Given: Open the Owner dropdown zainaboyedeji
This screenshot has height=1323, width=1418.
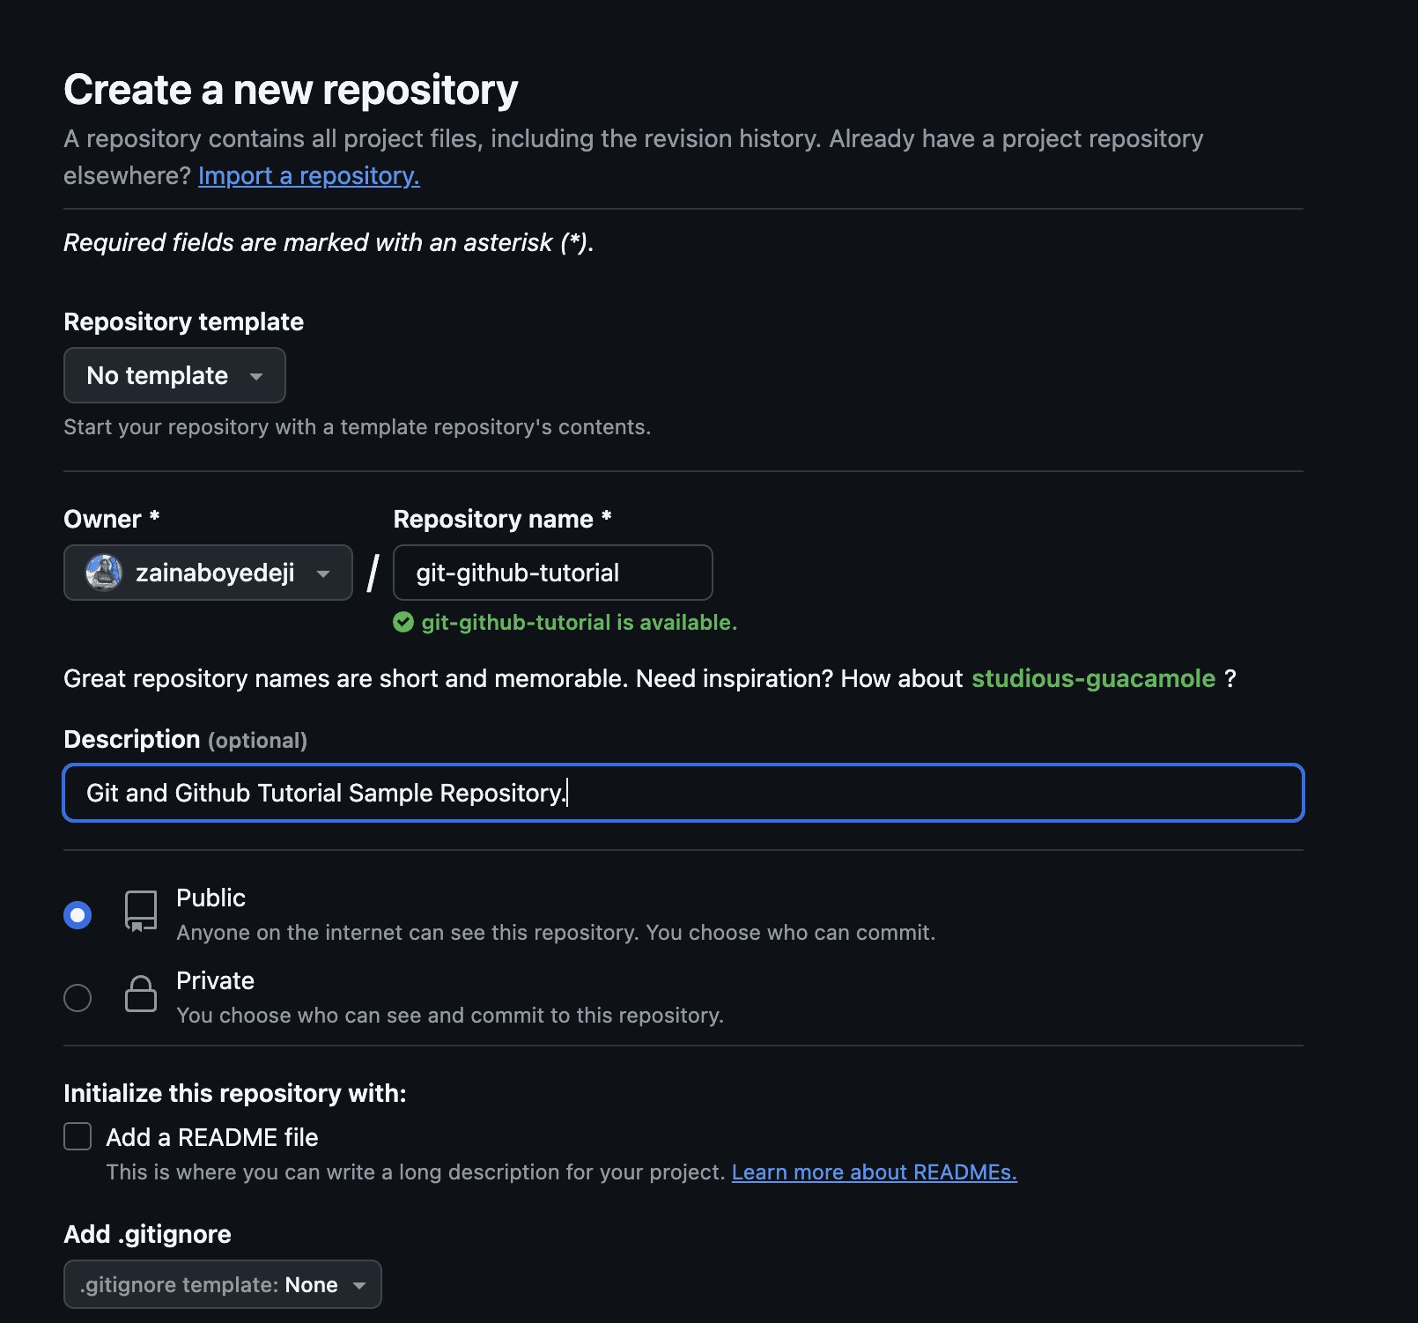Looking at the screenshot, I should tap(208, 573).
